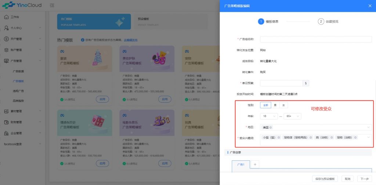Viewport: 376px width, 185px height.
Task: Click the blue info icon beside 热门模版
Action: (83, 40)
